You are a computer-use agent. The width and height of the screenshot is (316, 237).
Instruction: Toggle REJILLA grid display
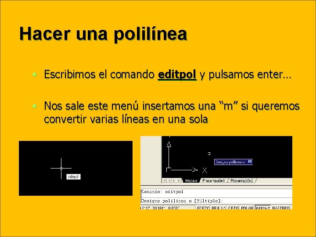coord(219,208)
